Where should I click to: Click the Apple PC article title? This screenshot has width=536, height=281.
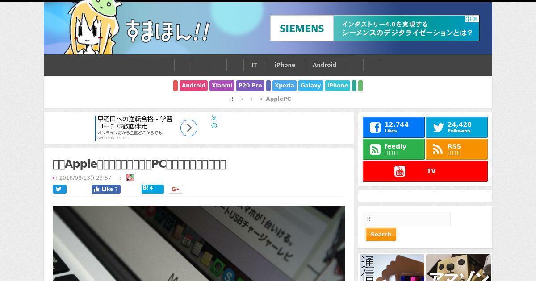click(x=139, y=164)
